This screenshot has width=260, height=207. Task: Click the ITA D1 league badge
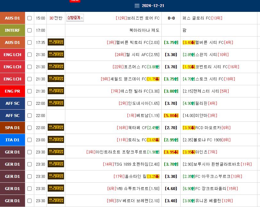(x=12, y=140)
